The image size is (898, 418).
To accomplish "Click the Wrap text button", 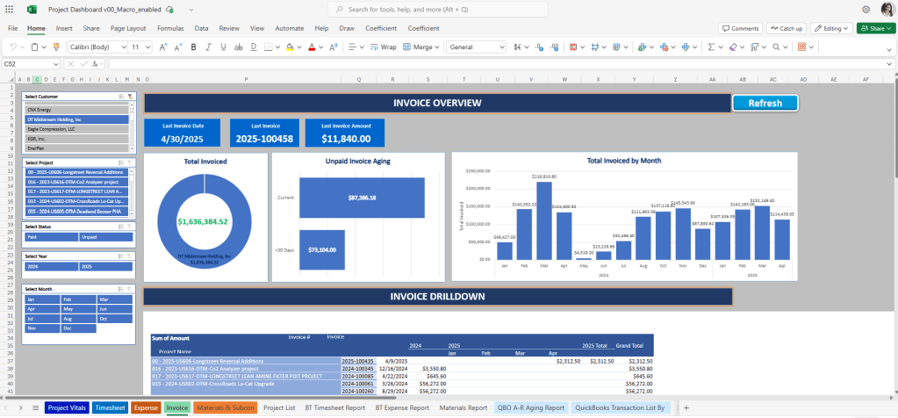I will 383,47.
